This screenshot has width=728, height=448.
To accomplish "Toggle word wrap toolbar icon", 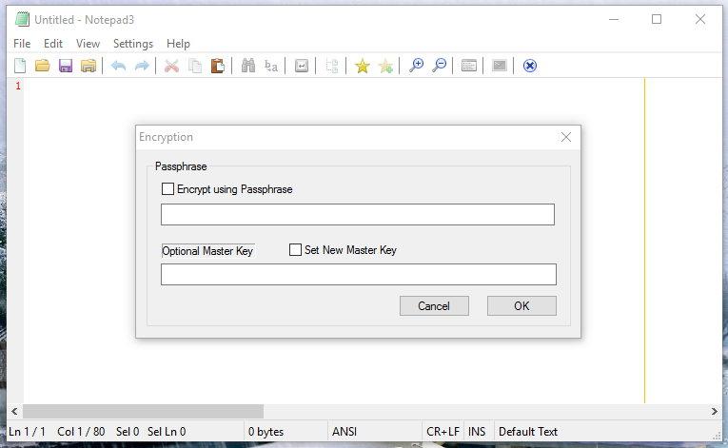I will coord(302,66).
